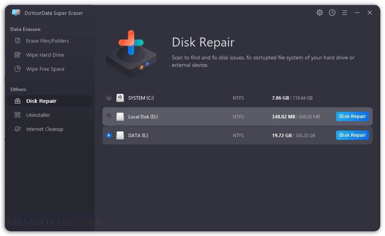The height and width of the screenshot is (236, 385).
Task: Click the drive icon for Local Disk (D:)
Action: (x=120, y=116)
